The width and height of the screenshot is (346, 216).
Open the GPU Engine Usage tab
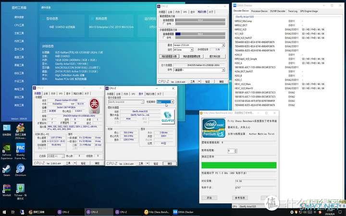point(309,11)
